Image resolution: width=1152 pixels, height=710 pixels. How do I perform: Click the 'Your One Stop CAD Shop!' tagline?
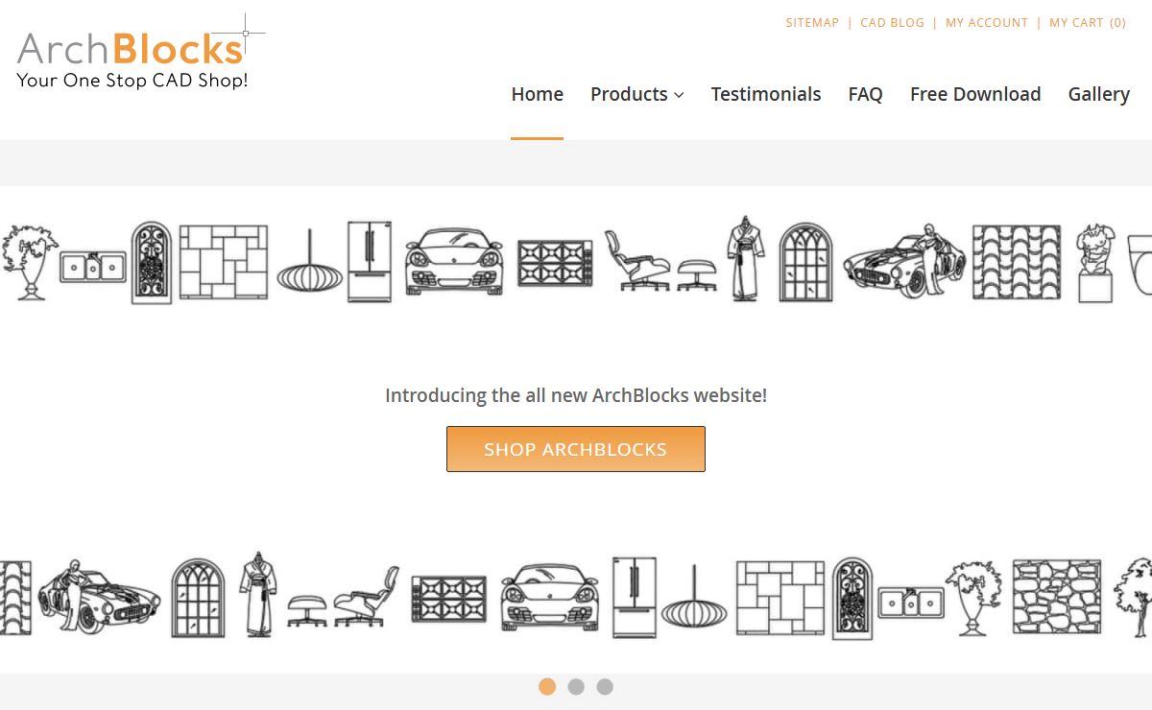(132, 81)
